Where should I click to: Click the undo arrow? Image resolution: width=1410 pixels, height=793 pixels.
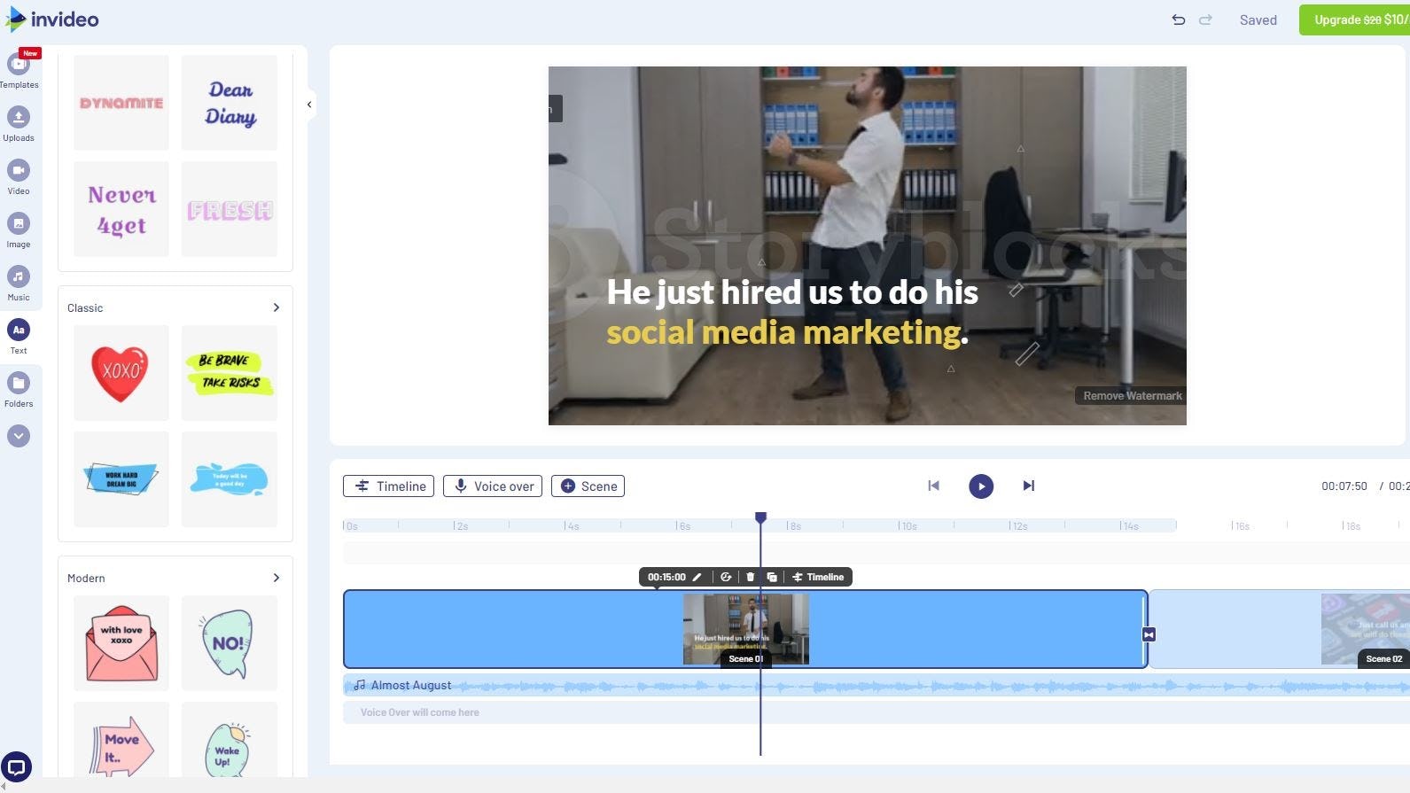[x=1178, y=19]
